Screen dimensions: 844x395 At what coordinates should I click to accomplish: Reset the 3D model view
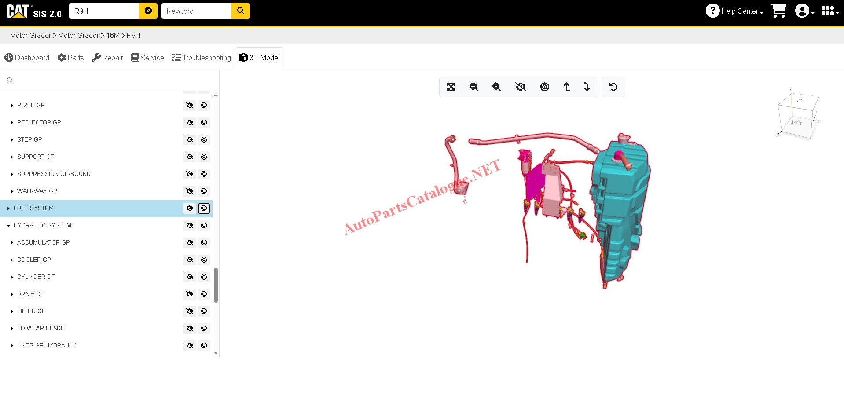tap(613, 87)
